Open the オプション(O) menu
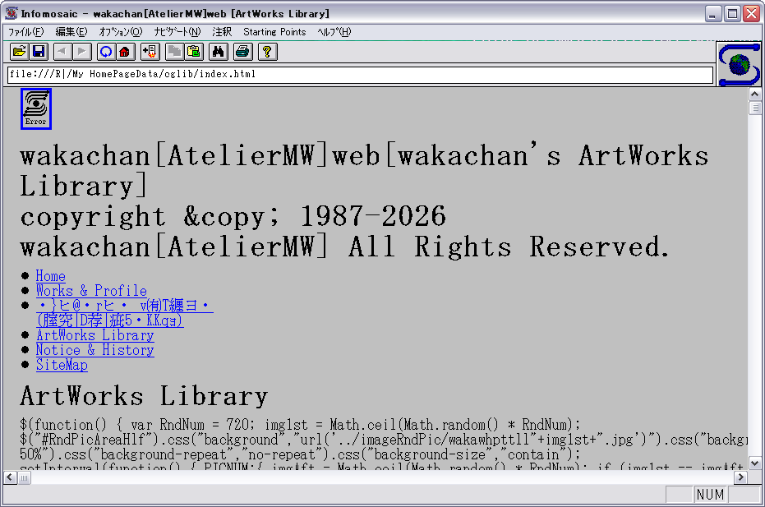 (x=121, y=32)
